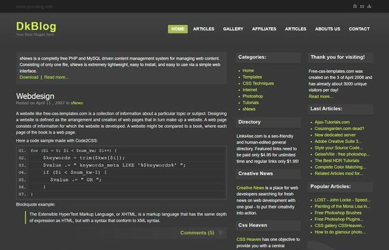Screen dimensions: 389x250
Task: Open Related Articles mod for... article
Action: pyautogui.click(x=338, y=174)
